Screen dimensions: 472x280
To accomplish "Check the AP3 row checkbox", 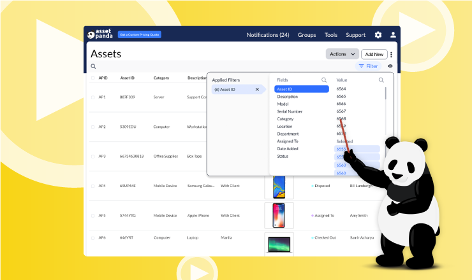I will click(x=92, y=156).
